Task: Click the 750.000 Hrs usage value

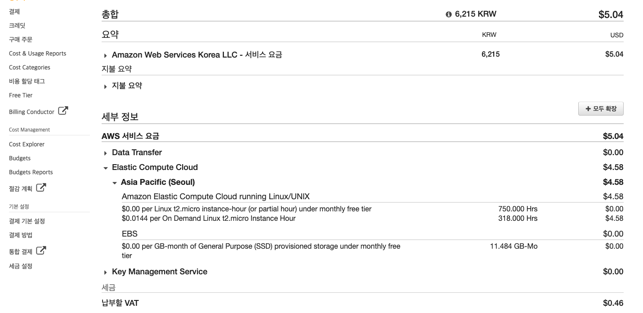Action: coord(518,209)
